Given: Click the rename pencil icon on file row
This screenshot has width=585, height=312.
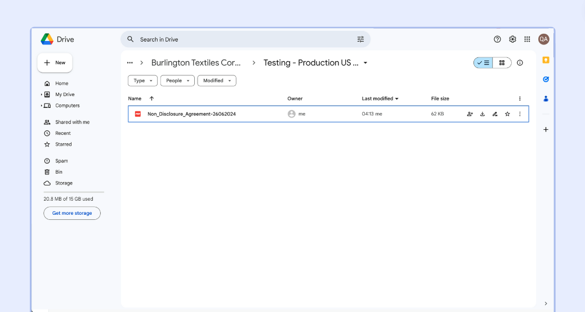Looking at the screenshot, I should [x=495, y=114].
